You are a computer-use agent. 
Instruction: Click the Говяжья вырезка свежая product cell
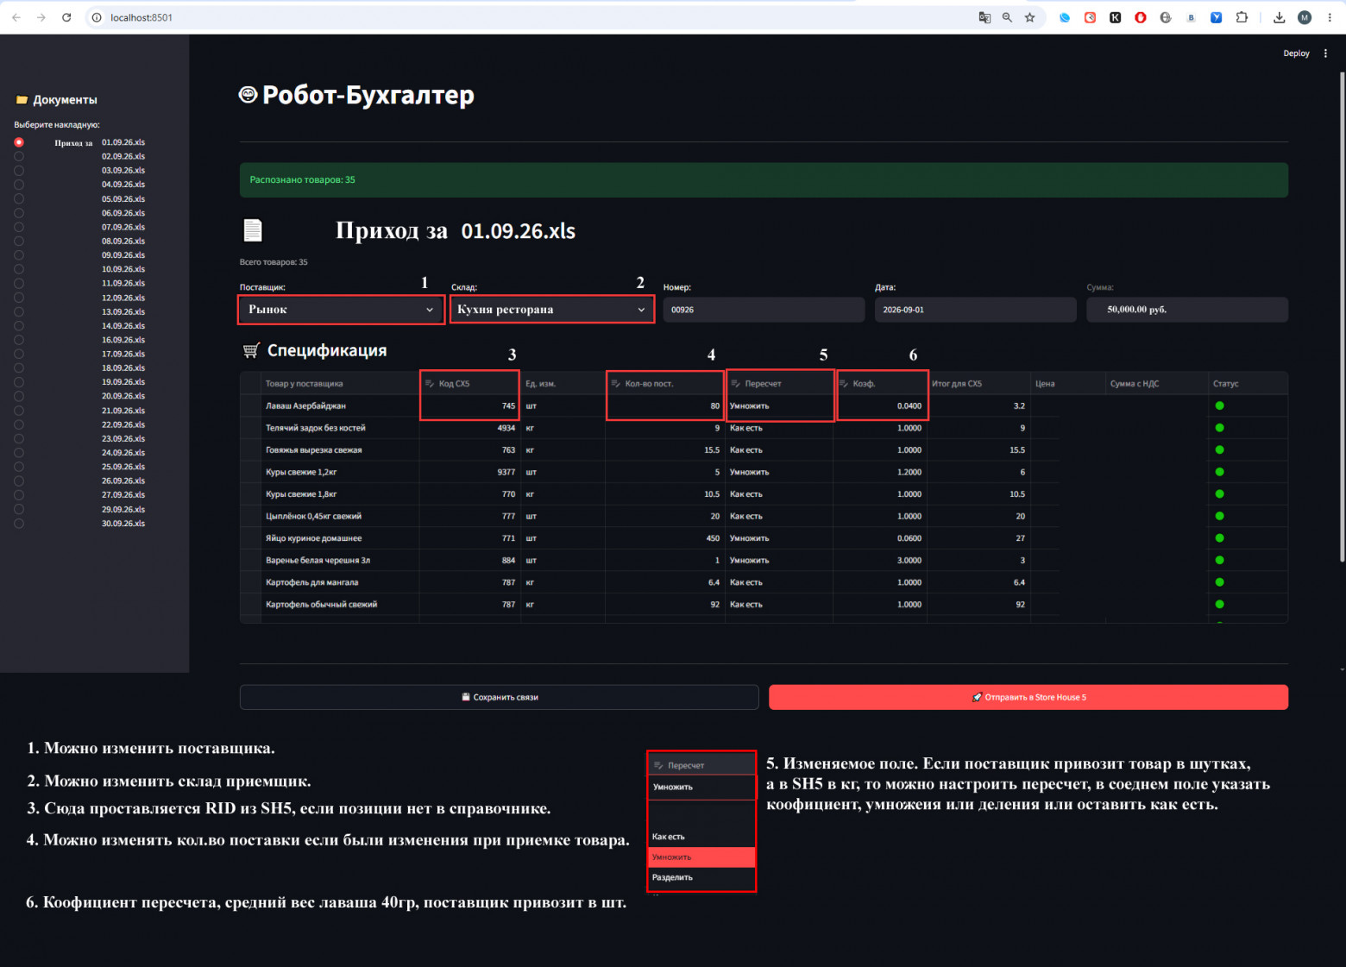(x=340, y=450)
